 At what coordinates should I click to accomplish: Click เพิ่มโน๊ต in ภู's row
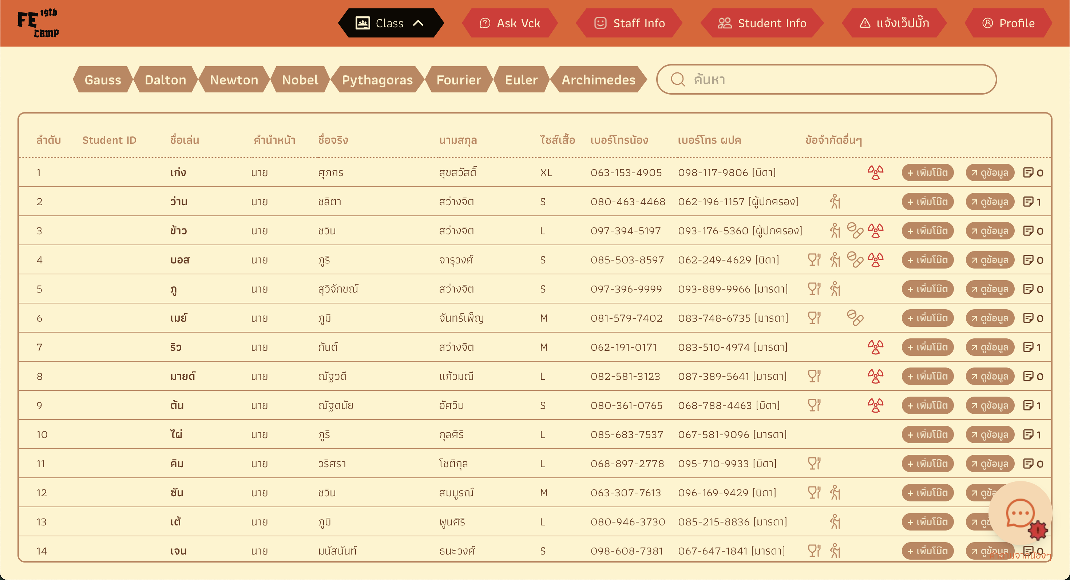point(927,289)
